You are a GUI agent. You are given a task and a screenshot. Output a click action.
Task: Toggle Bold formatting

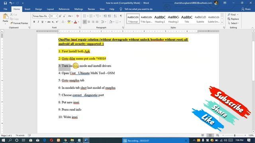(x=34, y=22)
